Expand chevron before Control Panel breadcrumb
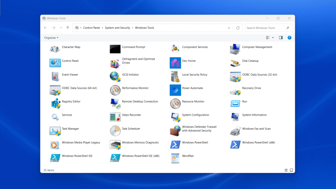 [81, 28]
